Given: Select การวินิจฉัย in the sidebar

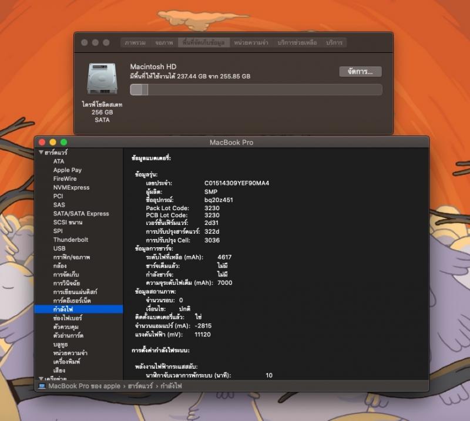Looking at the screenshot, I should click(x=66, y=283).
